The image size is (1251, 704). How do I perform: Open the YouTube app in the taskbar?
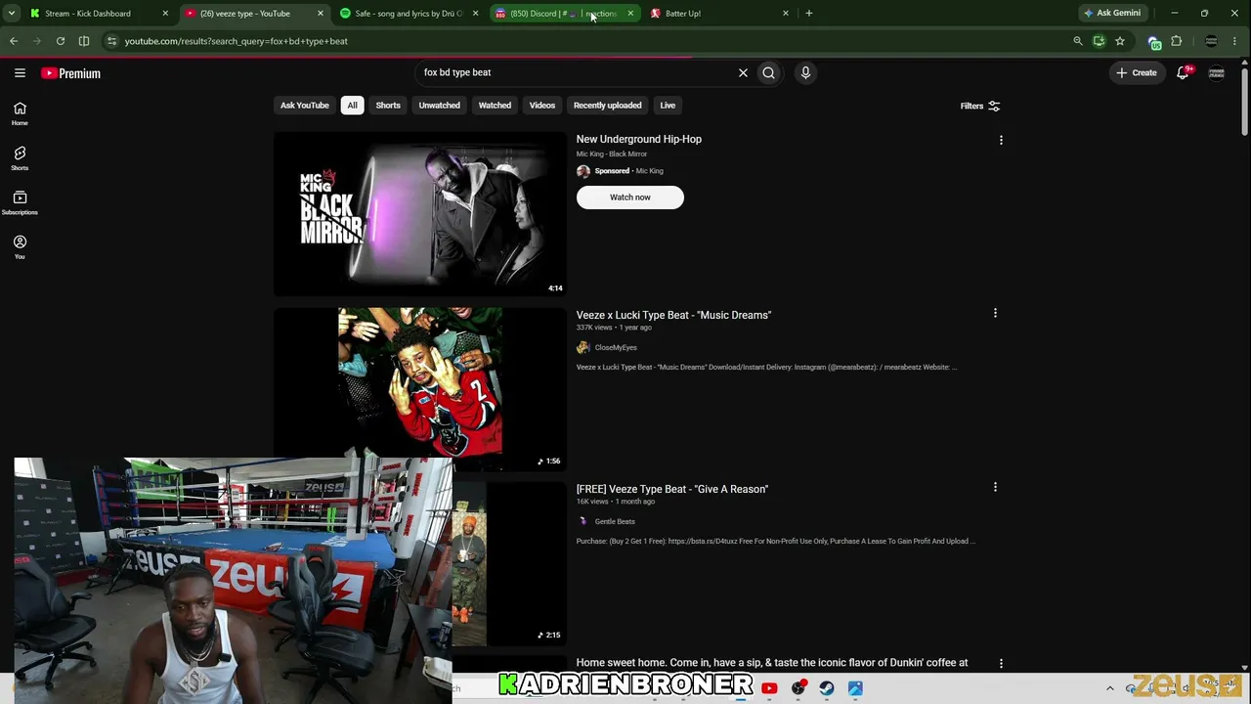pos(769,688)
